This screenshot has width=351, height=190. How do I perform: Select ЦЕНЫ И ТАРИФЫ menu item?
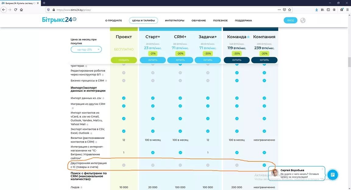point(144,20)
